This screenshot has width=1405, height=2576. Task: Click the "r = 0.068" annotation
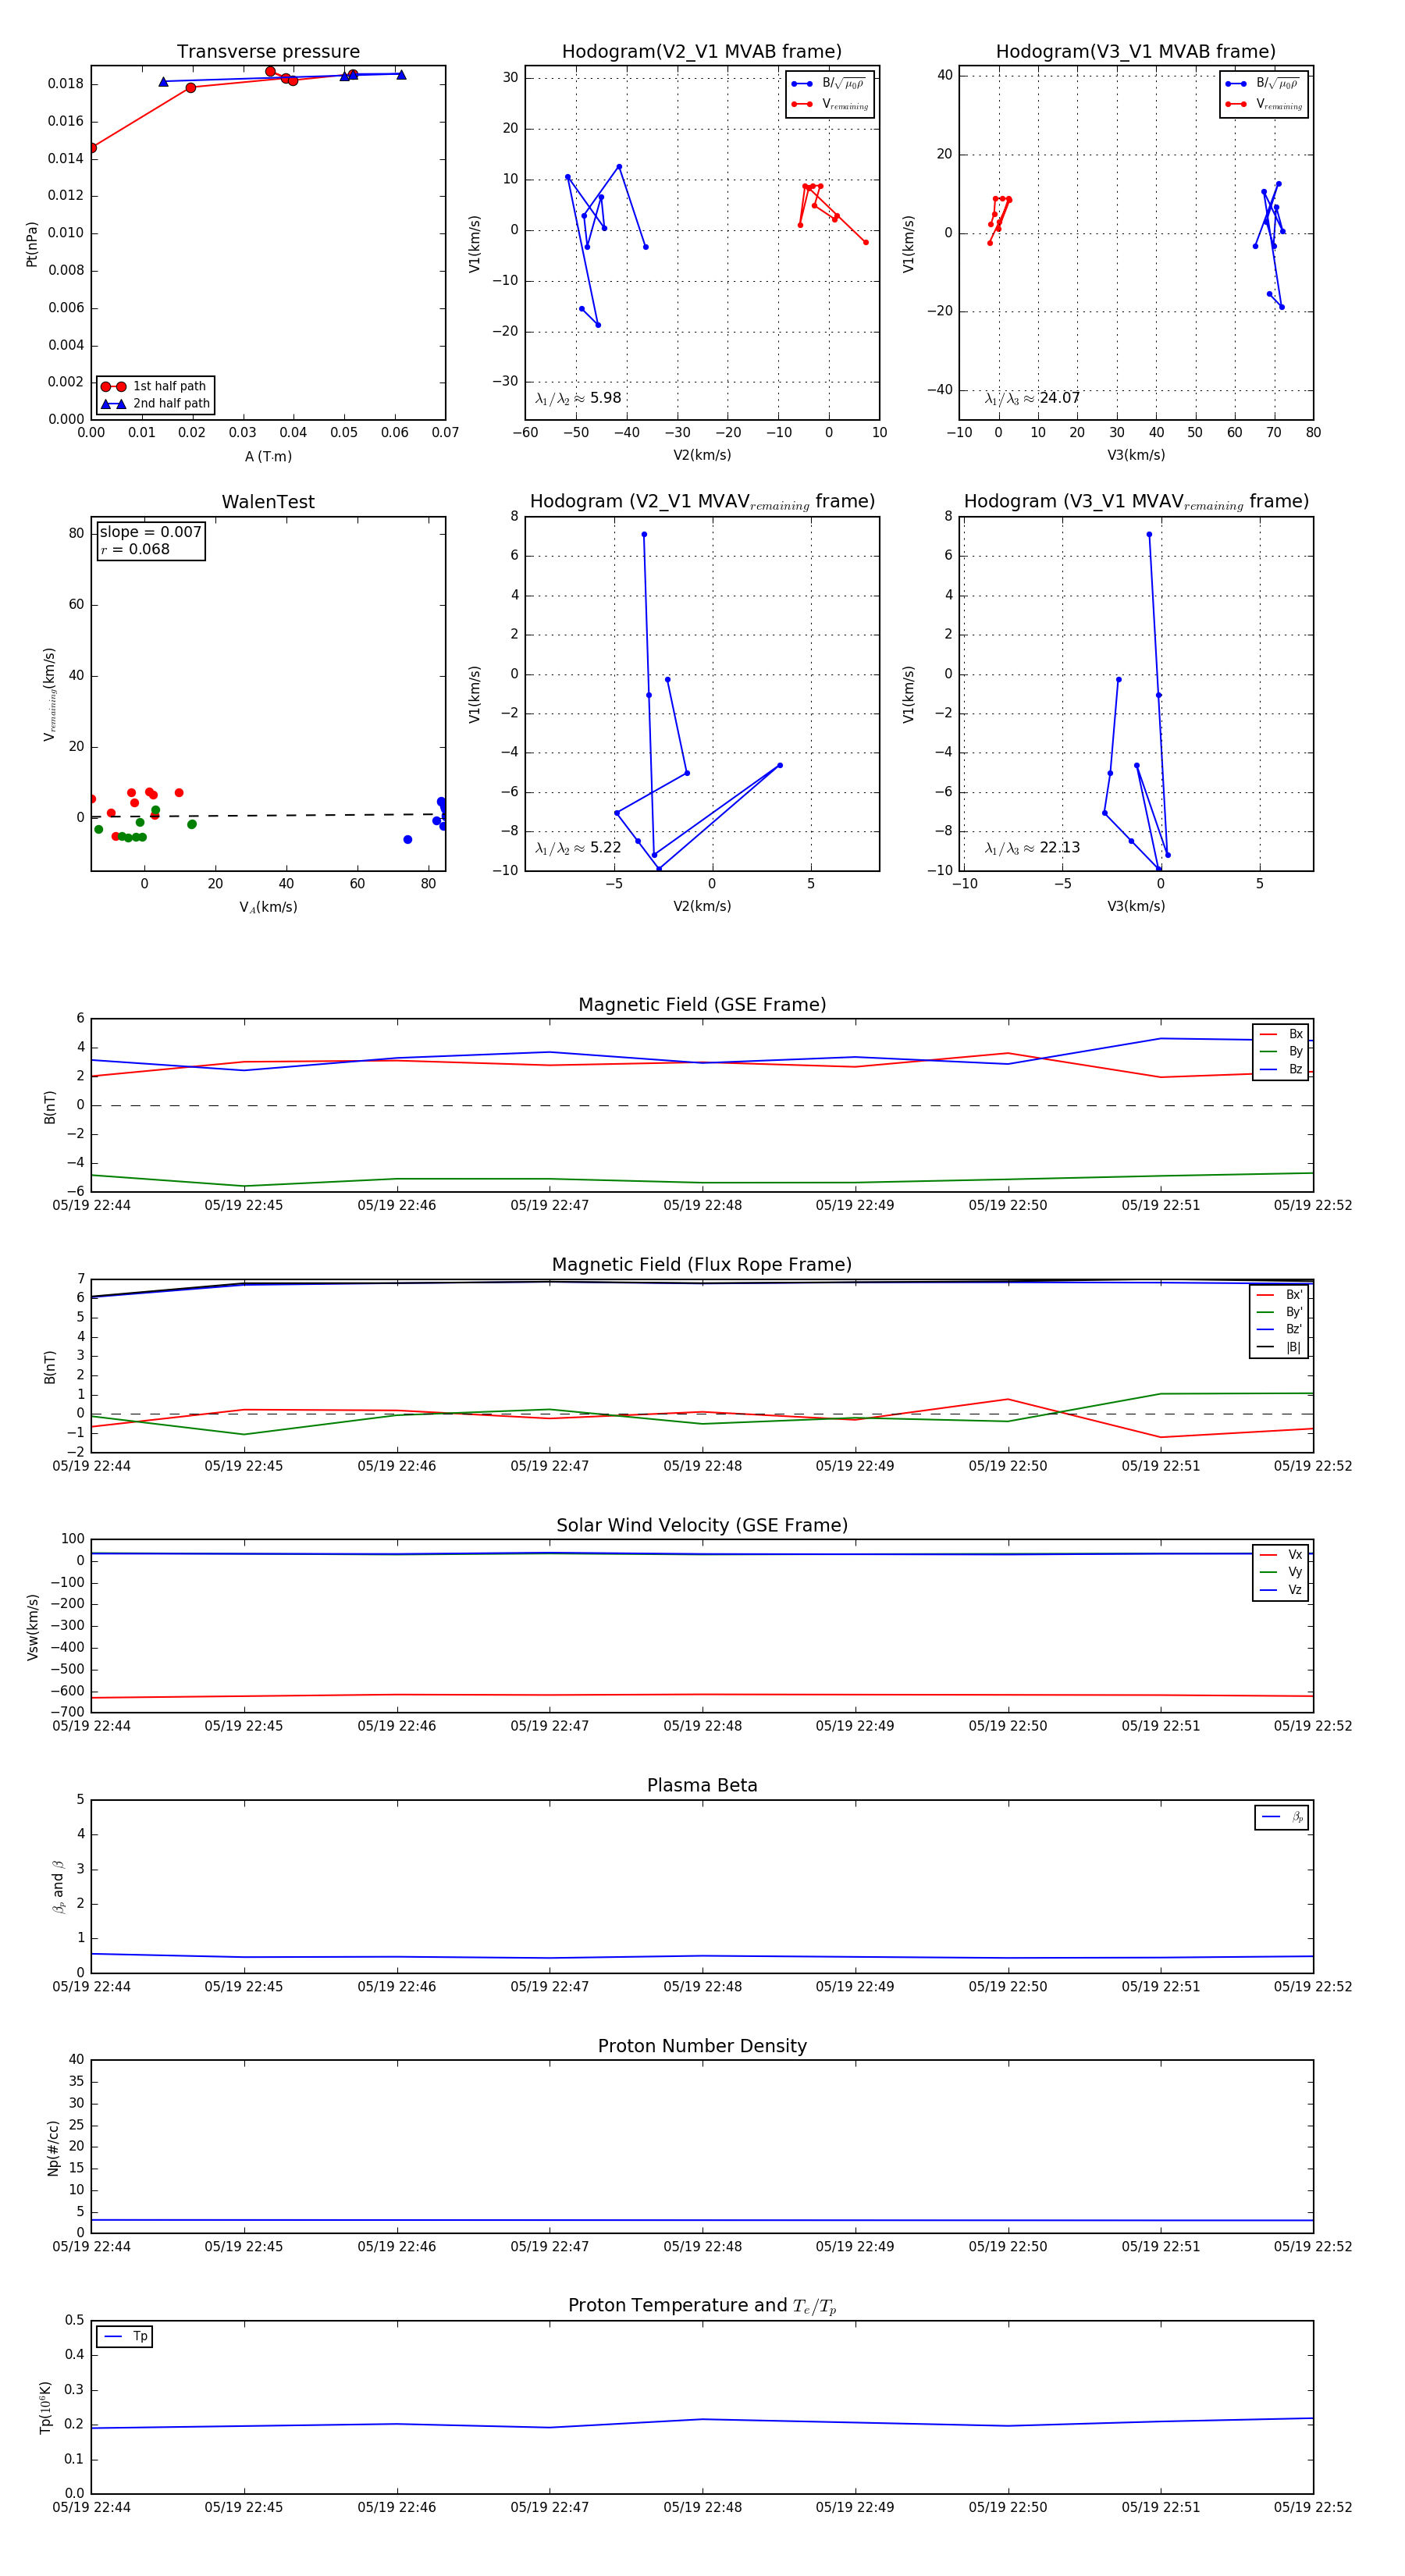135,549
